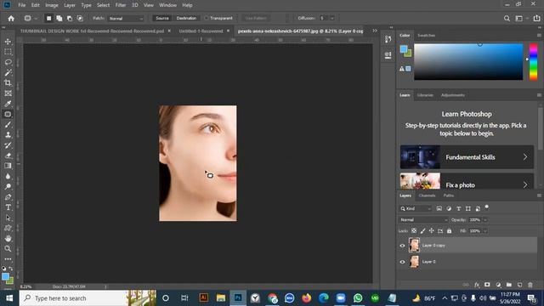Select the Lasso tool
The height and width of the screenshot is (306, 544).
pos(8,62)
